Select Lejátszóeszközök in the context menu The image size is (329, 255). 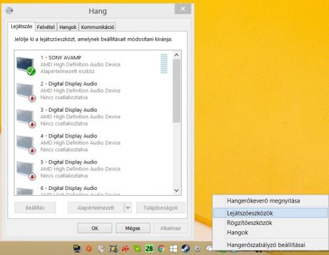pos(270,213)
